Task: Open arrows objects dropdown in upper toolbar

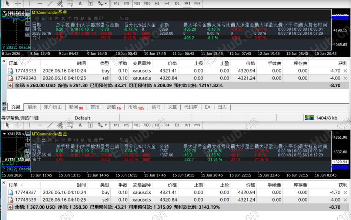Action: tap(106, 3)
